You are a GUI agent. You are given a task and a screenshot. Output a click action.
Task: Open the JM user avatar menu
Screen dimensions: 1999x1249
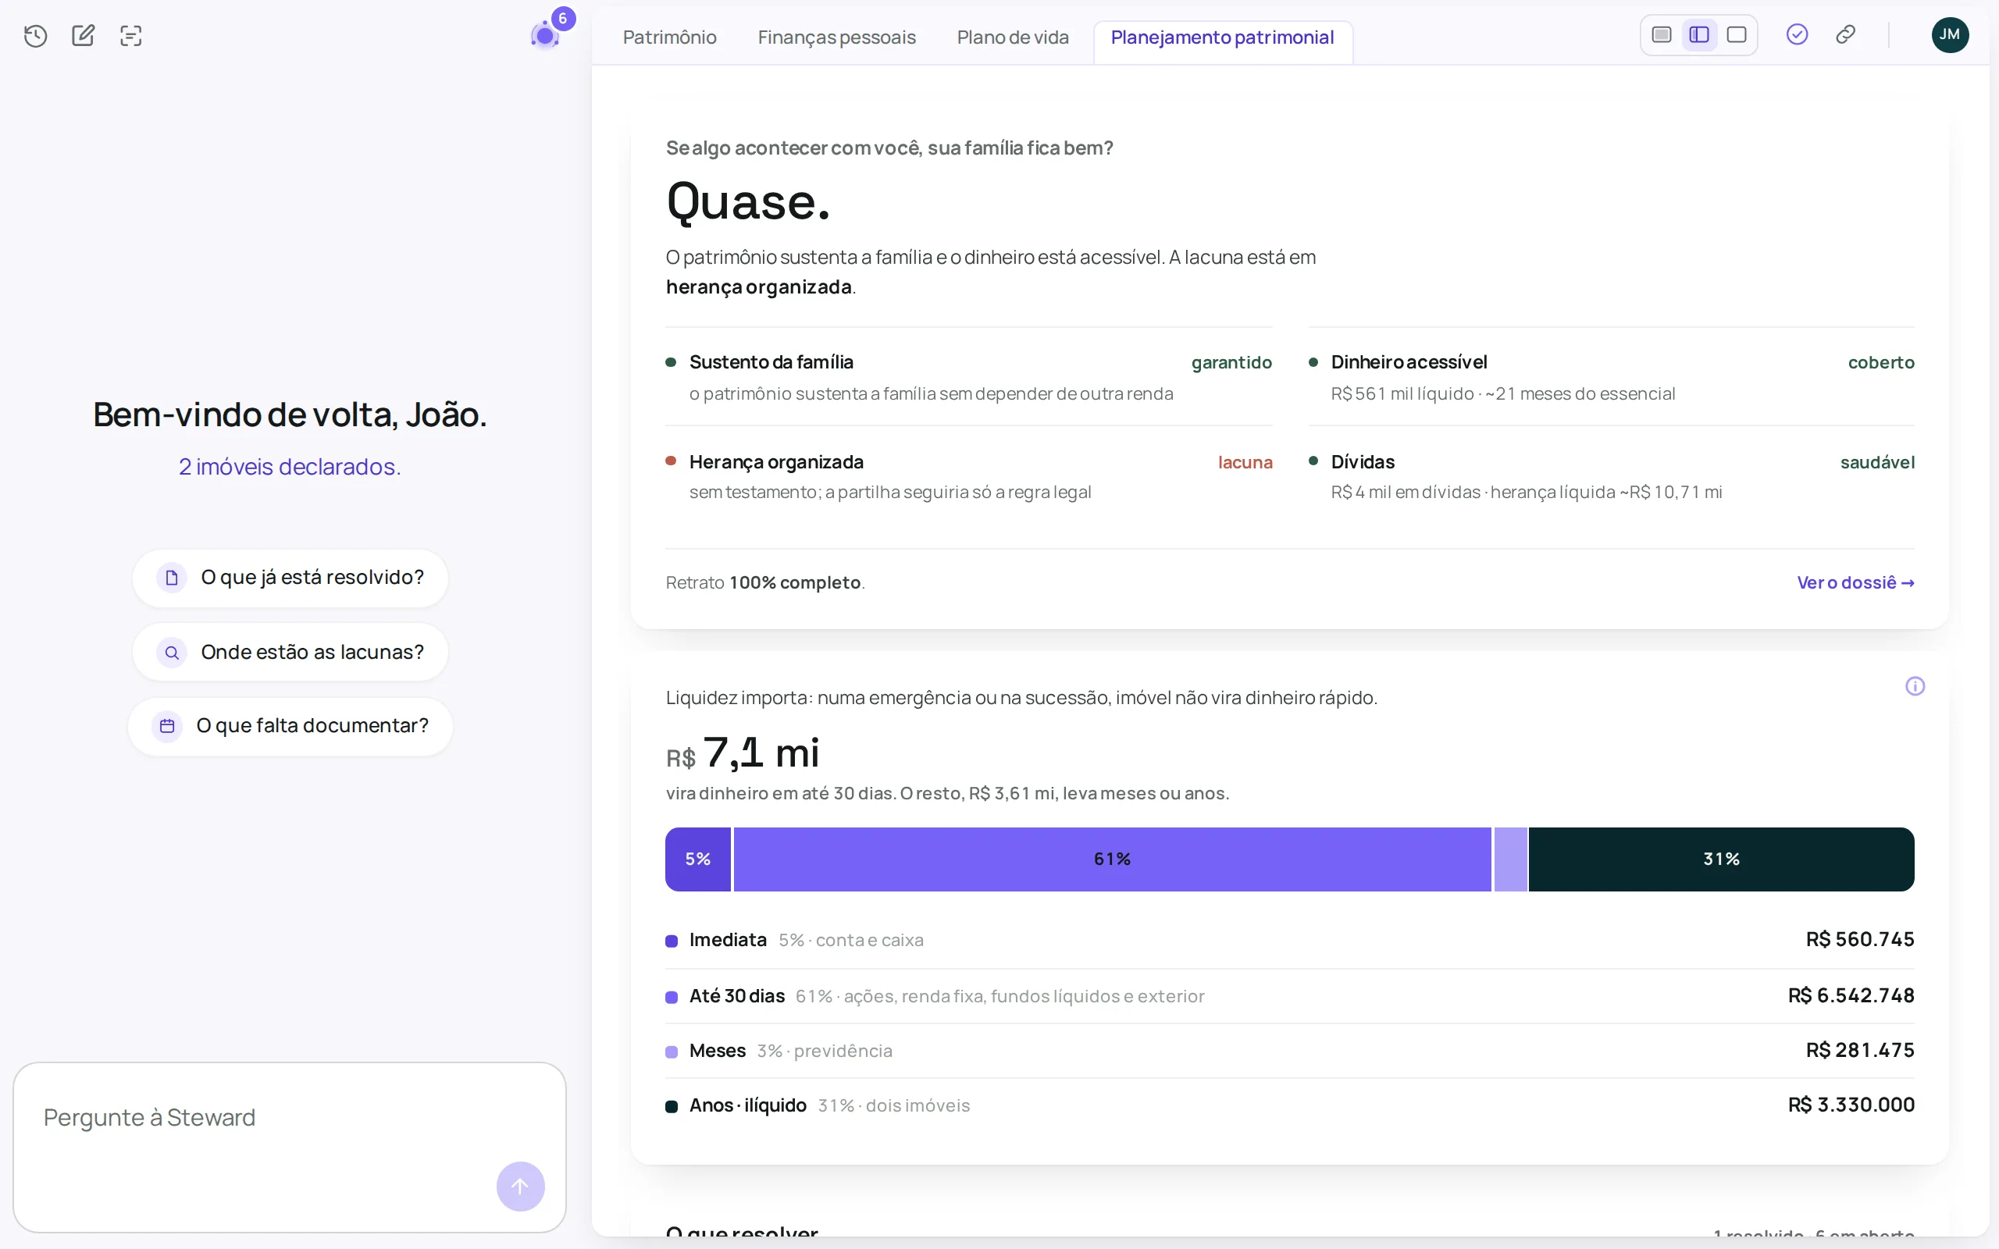pos(1951,34)
